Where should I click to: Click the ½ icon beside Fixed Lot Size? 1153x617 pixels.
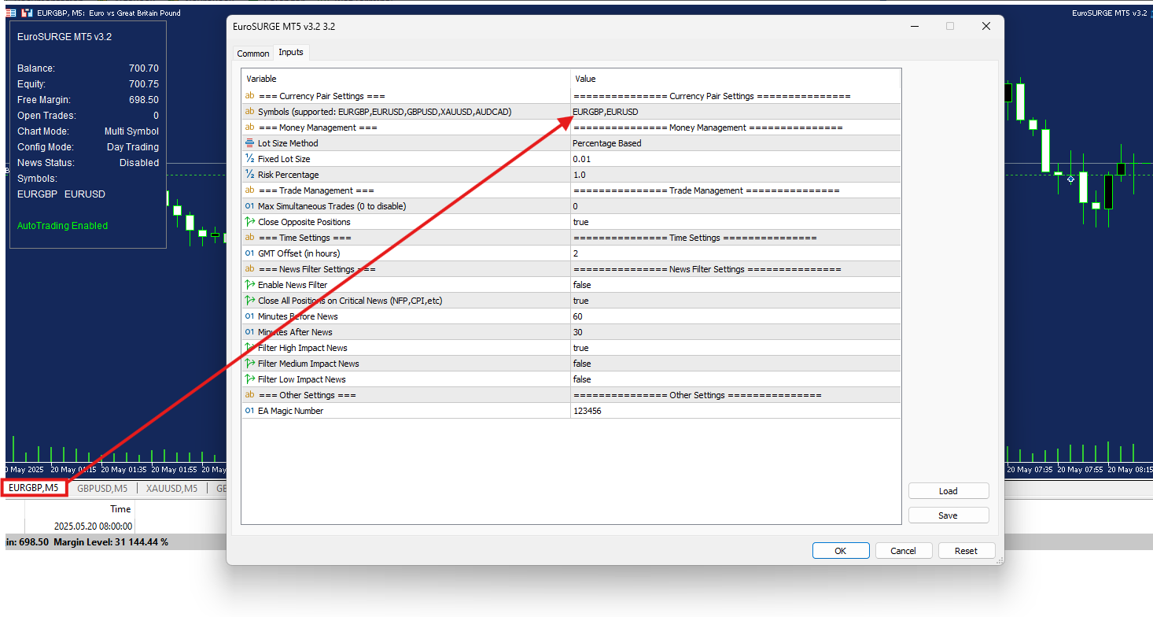pos(250,159)
